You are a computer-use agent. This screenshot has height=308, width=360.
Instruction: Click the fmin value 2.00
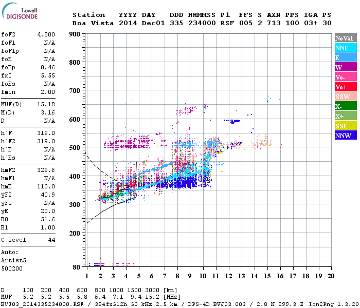coord(48,92)
